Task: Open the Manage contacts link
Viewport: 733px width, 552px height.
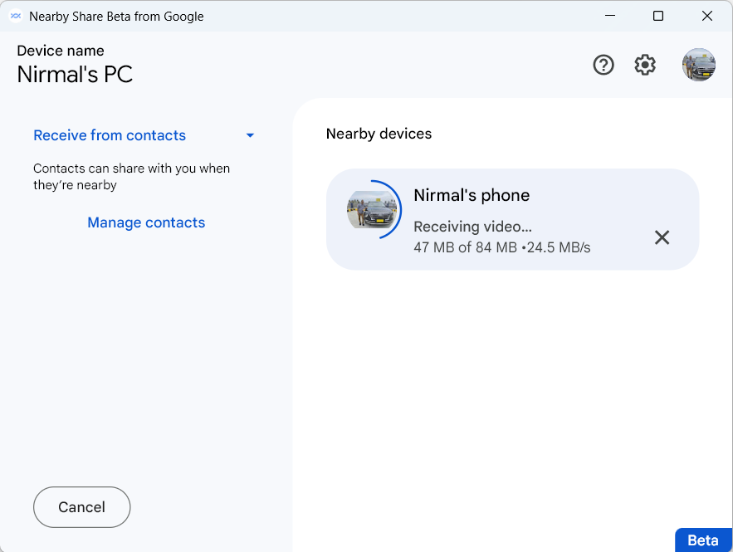Action: 146,222
